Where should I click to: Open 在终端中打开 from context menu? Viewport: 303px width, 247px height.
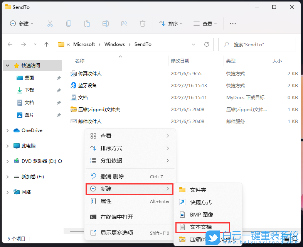[130, 217]
